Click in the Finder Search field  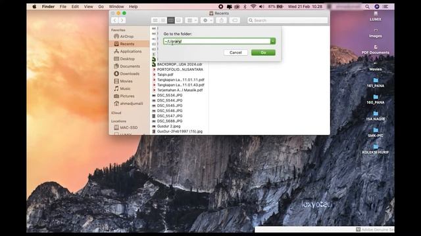coord(287,20)
